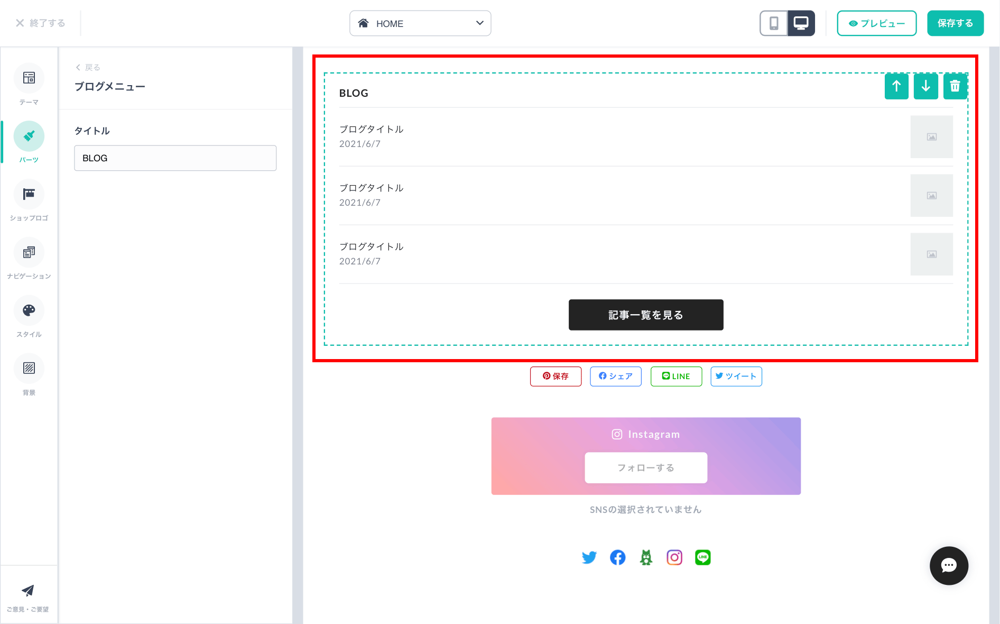The image size is (1000, 624).
Task: Click the 保存する save button
Action: [955, 23]
